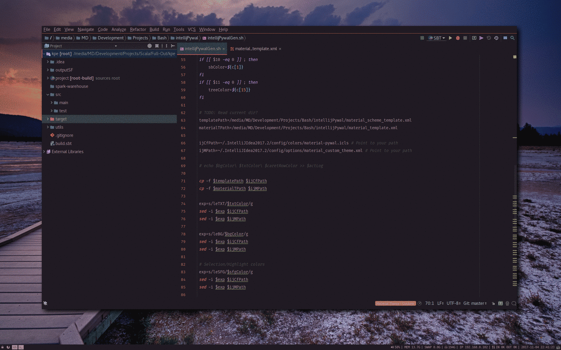The width and height of the screenshot is (561, 350).
Task: Click warning stripe mark on error scrollbar
Action: 515,137
